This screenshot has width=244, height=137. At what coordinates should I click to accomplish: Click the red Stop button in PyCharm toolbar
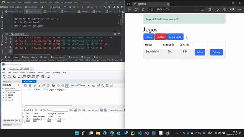pos(82,7)
